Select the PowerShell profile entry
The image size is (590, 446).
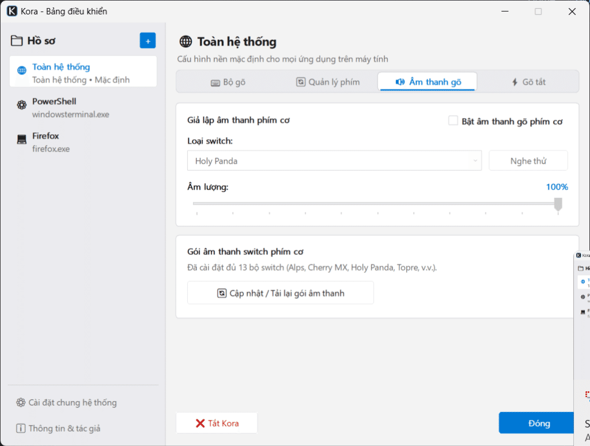(83, 108)
